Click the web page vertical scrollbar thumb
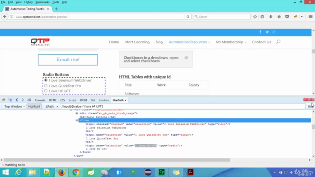The height and width of the screenshot is (177, 315). [313, 51]
